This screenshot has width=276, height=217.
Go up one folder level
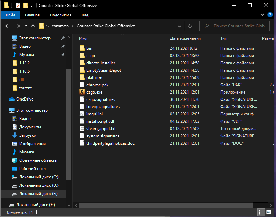click(33, 26)
